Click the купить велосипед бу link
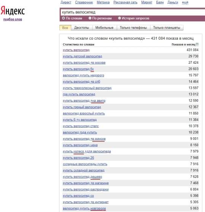Screen dimensions: 205x212 click(x=78, y=69)
